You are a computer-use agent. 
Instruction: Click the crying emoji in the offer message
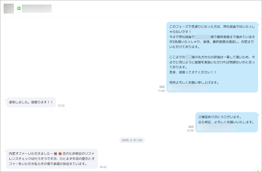pos(56,154)
